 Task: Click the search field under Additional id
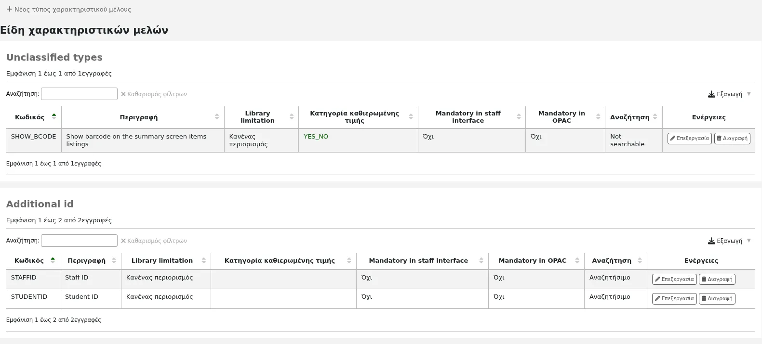(79, 241)
